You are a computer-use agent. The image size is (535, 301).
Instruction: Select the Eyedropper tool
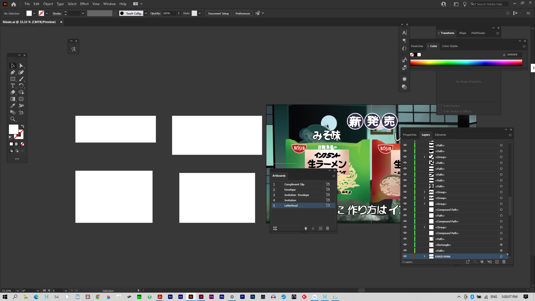coord(13,106)
